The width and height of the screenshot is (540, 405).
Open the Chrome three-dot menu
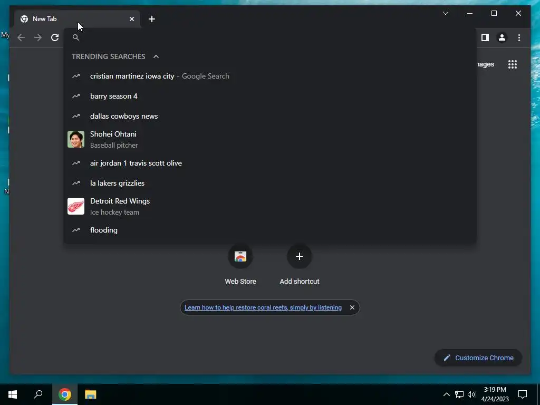(519, 37)
